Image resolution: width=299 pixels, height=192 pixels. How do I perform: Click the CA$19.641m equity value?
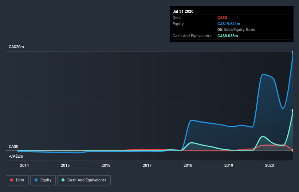[x=229, y=24]
